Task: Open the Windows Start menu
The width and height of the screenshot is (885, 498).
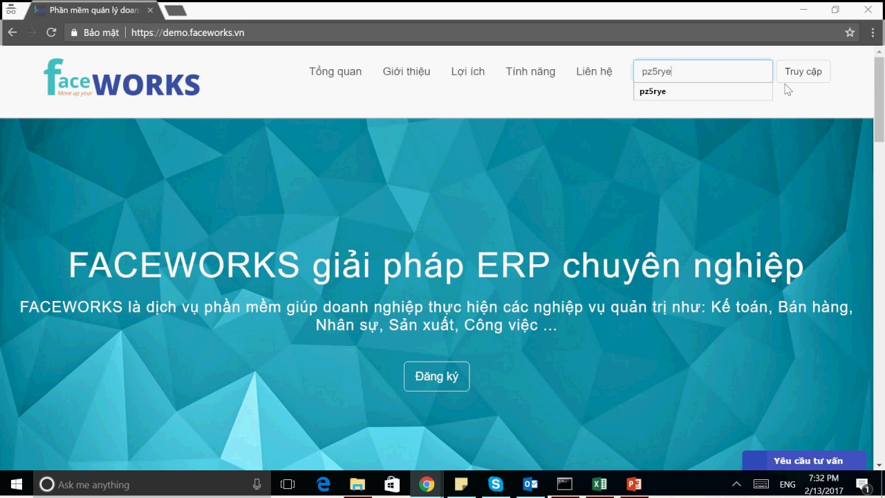Action: pyautogui.click(x=17, y=484)
